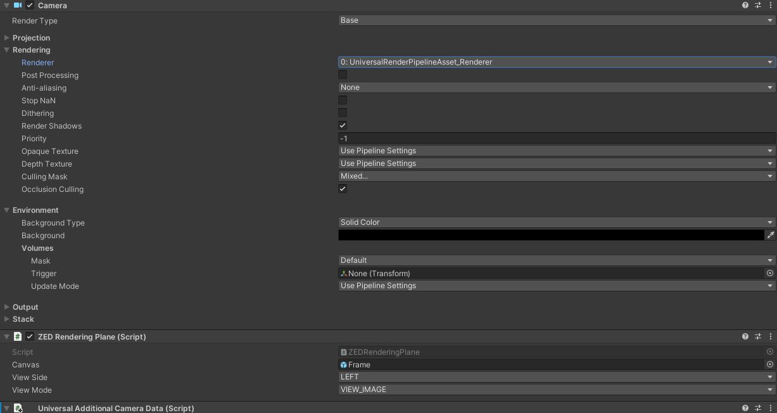Expand the Projection section
The image size is (777, 413).
point(6,37)
